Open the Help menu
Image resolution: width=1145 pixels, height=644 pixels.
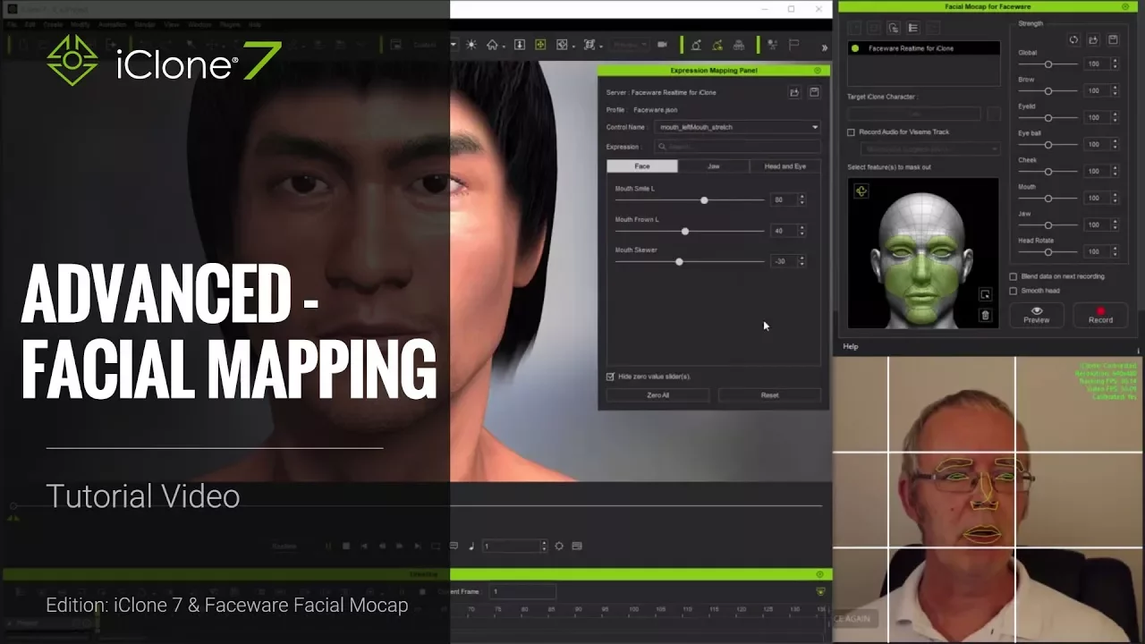pyautogui.click(x=851, y=347)
